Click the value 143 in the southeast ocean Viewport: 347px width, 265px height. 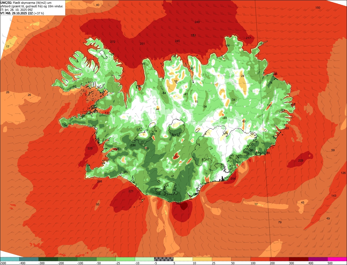point(334,196)
